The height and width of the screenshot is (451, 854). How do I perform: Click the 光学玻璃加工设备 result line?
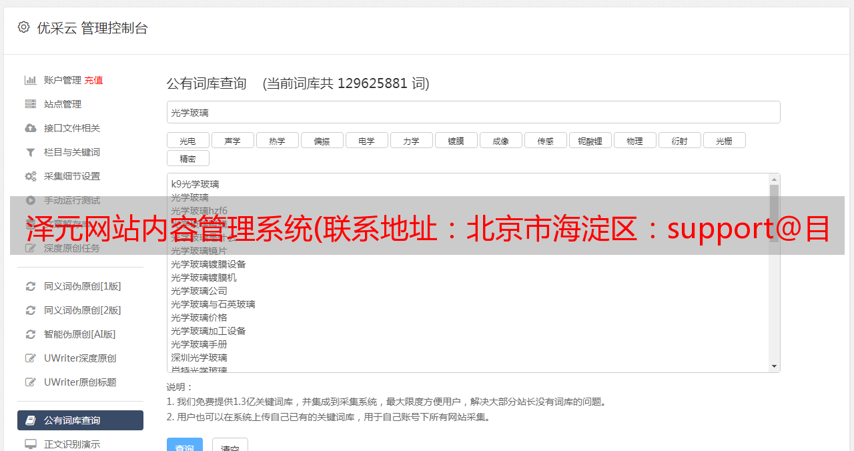tap(208, 331)
